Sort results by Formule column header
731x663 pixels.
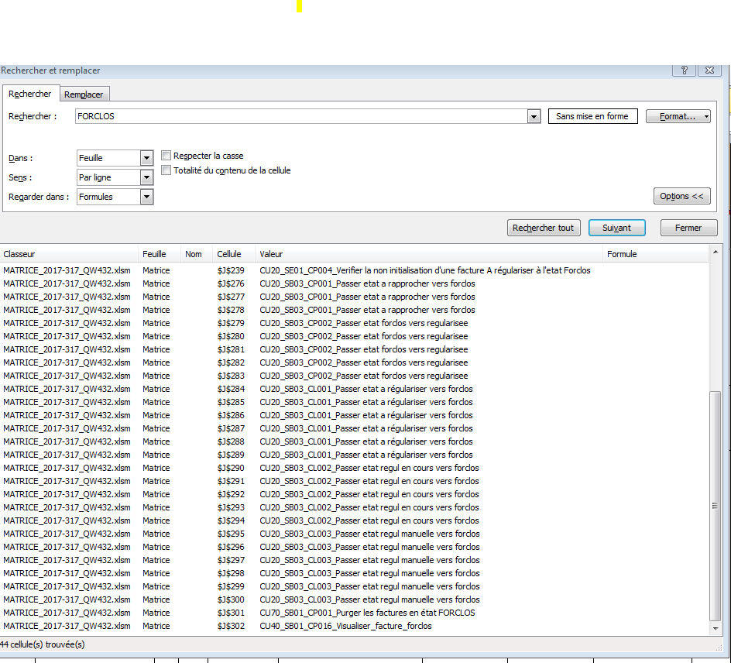pos(655,254)
